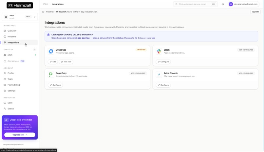
Task: Click Slack NOT CONFIGURED badge
Action: [246, 50]
